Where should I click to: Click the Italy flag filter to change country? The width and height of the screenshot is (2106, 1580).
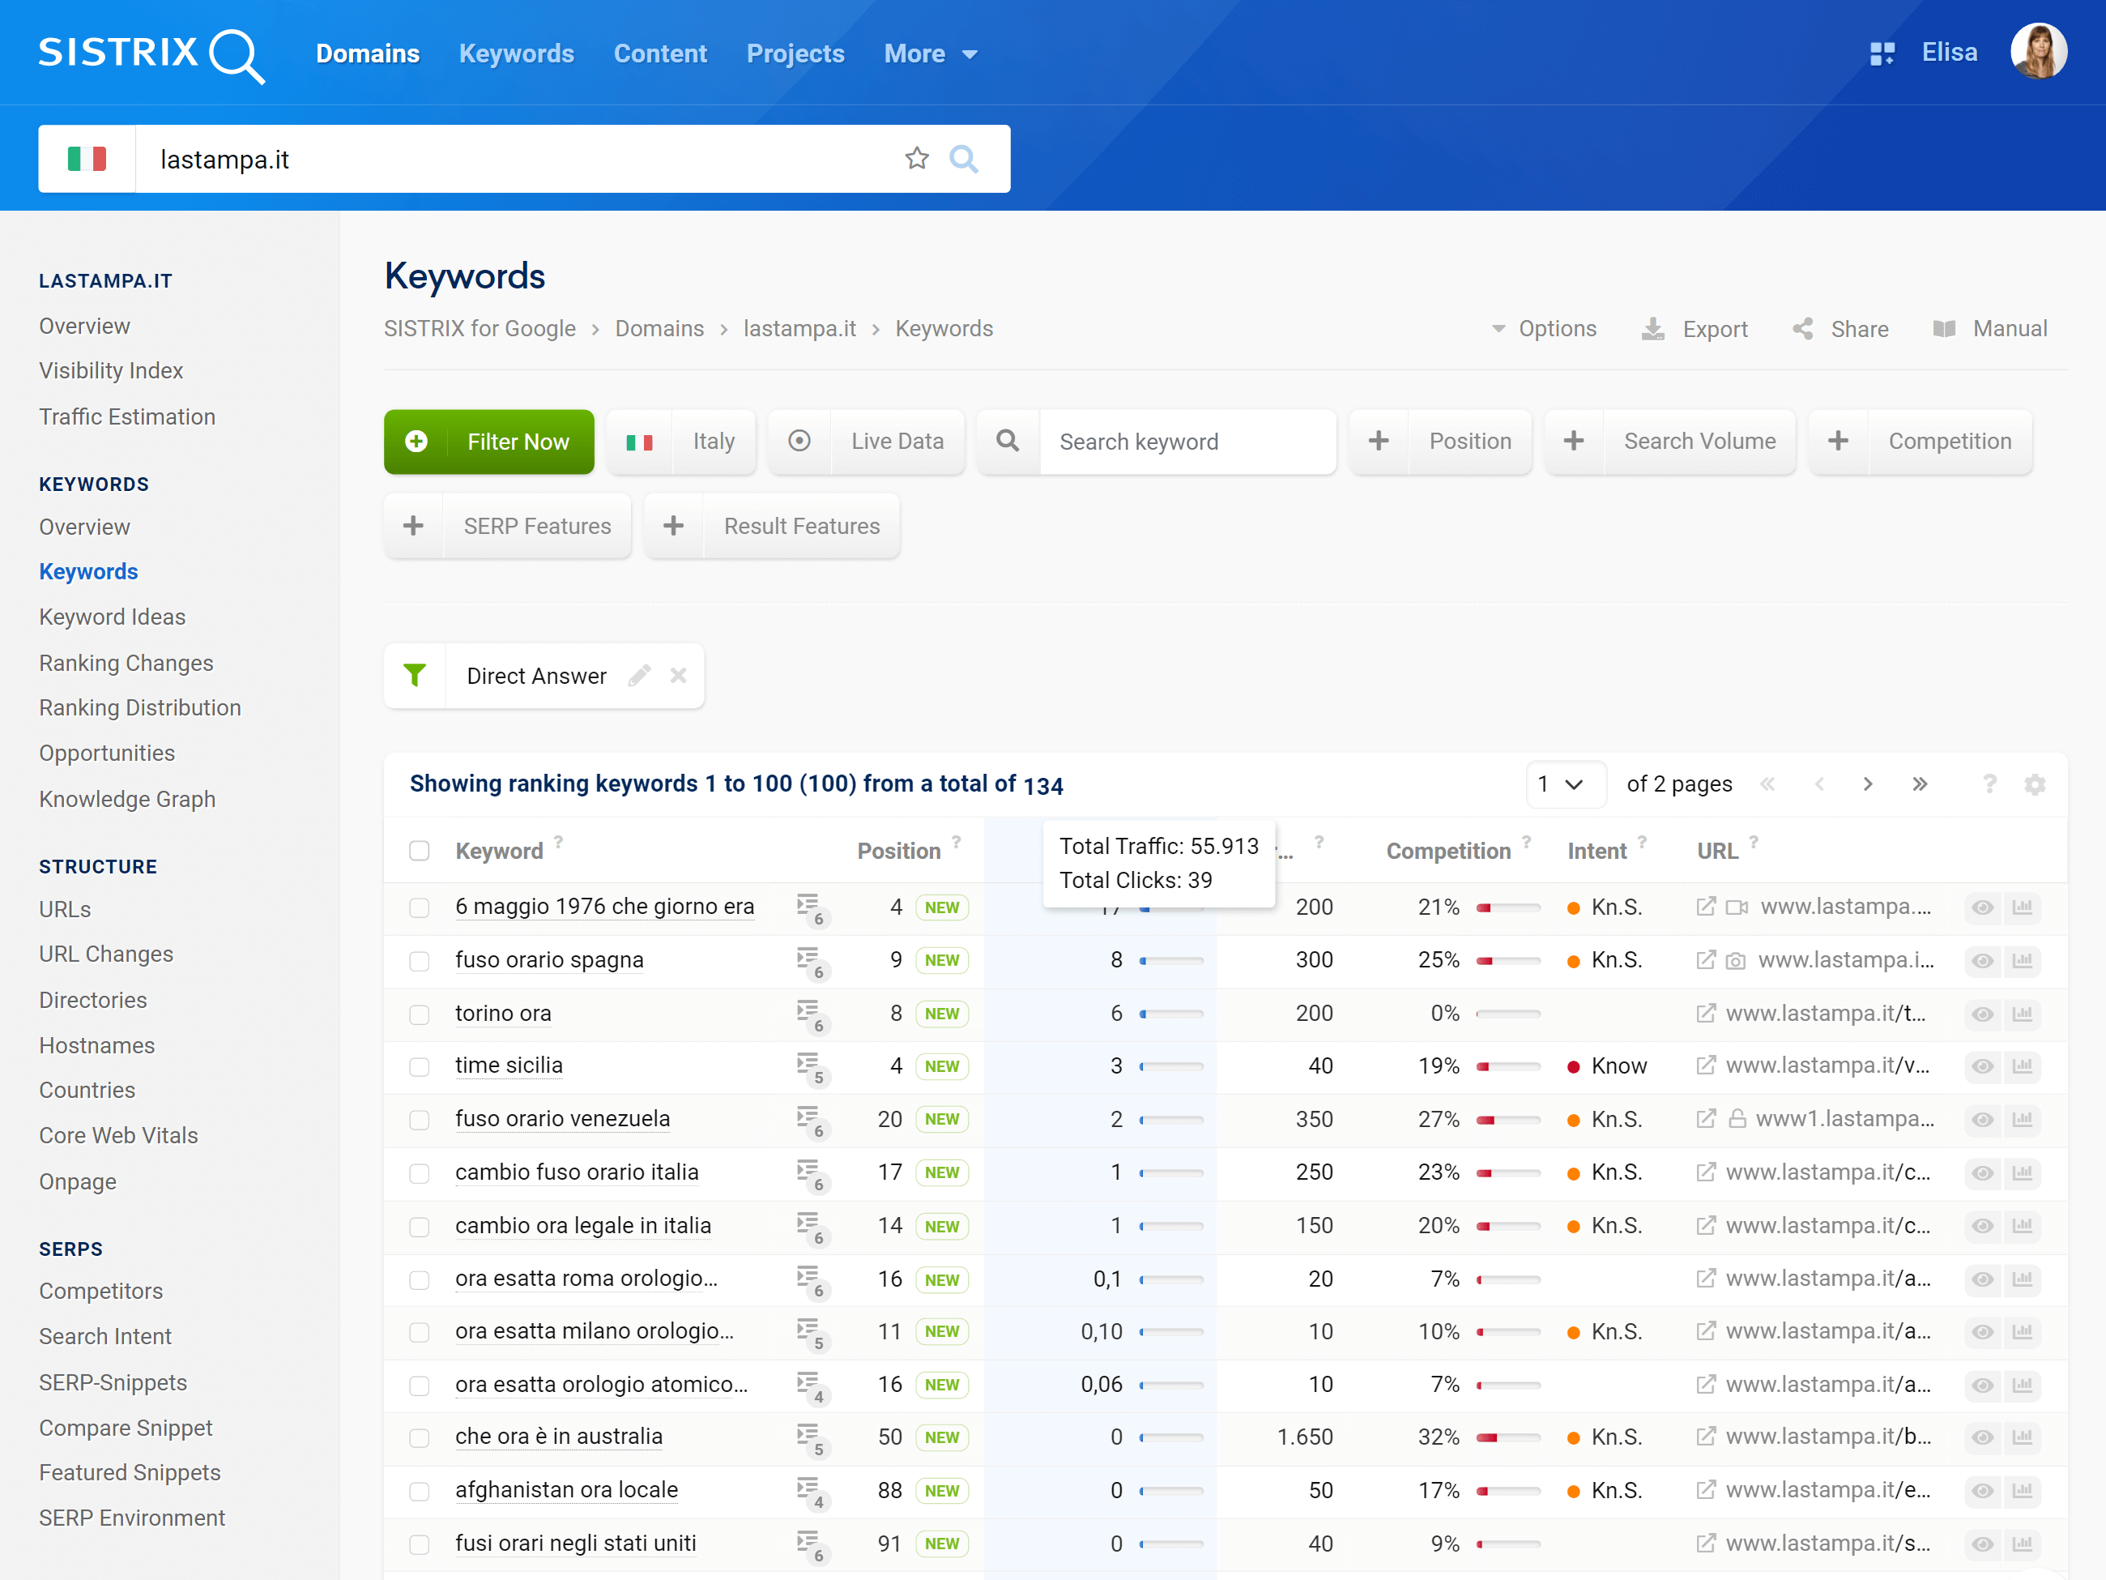640,440
